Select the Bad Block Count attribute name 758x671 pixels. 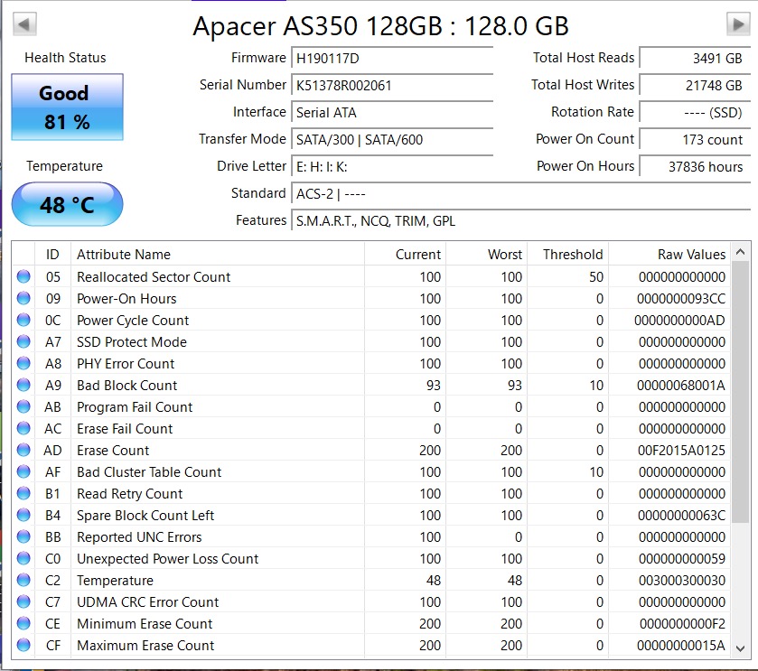pos(127,385)
